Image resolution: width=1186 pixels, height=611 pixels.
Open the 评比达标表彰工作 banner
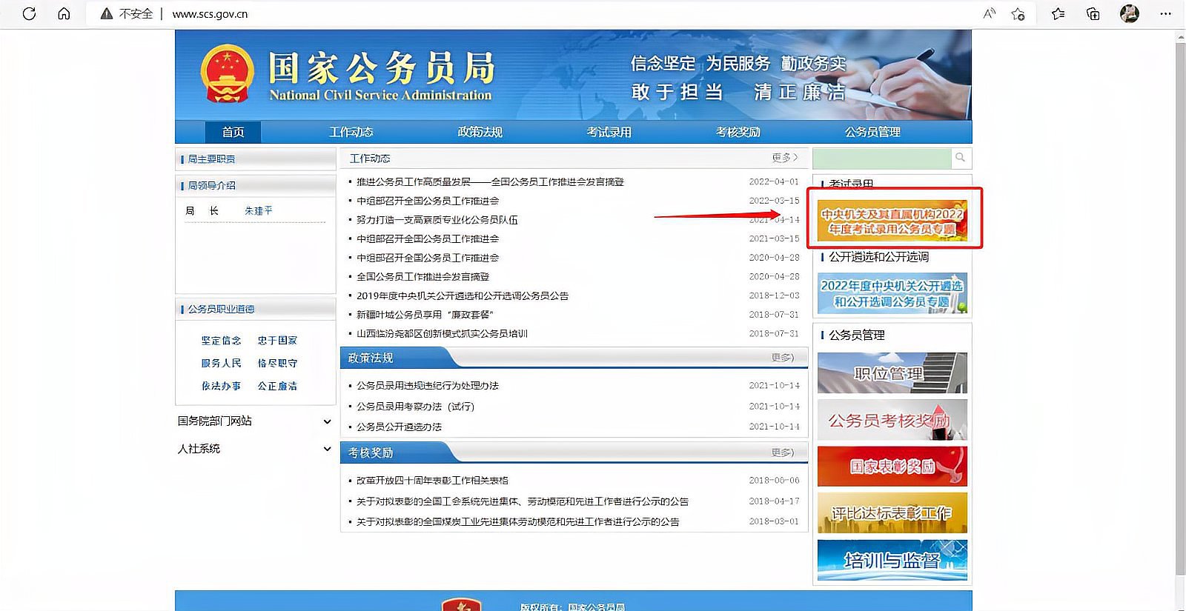(892, 512)
